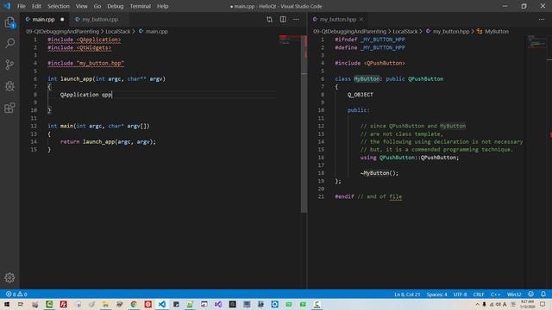Change indentation via Spaces: 4

436,294
